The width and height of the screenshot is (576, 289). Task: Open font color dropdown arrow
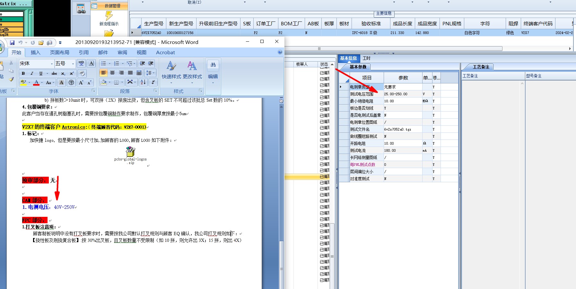point(42,82)
